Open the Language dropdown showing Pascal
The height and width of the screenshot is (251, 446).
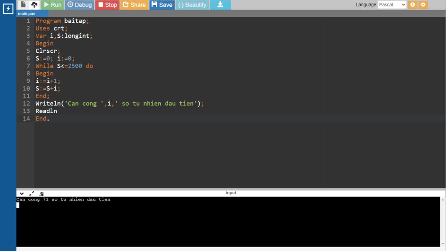[x=392, y=4]
